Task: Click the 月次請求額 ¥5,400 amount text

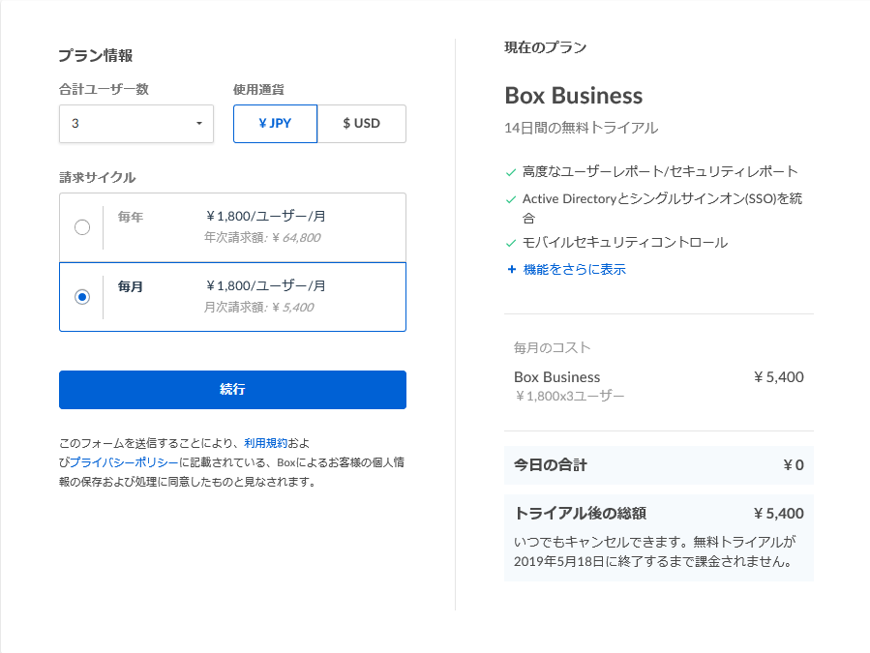Action: click(x=258, y=308)
